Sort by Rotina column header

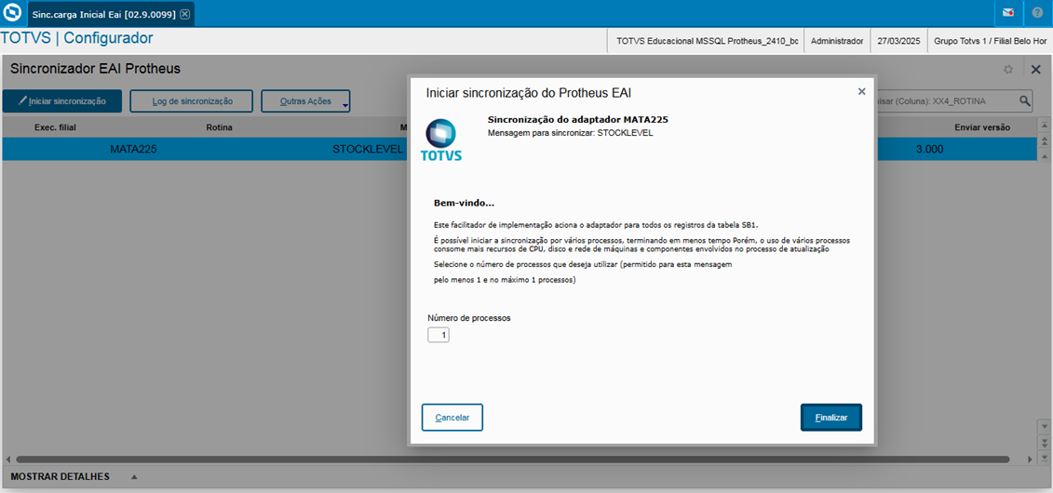[x=219, y=127]
